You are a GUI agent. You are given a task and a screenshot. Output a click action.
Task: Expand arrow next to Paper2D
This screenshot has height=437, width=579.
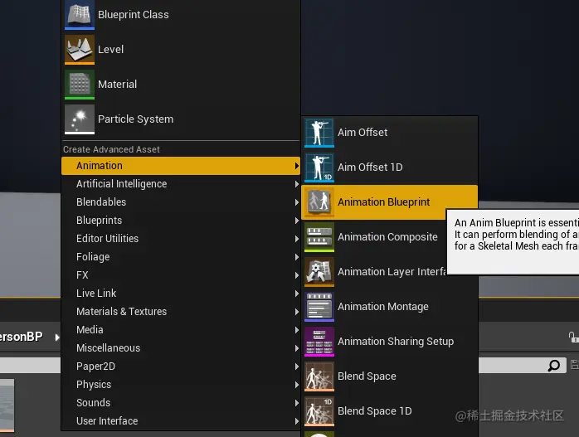(x=296, y=367)
